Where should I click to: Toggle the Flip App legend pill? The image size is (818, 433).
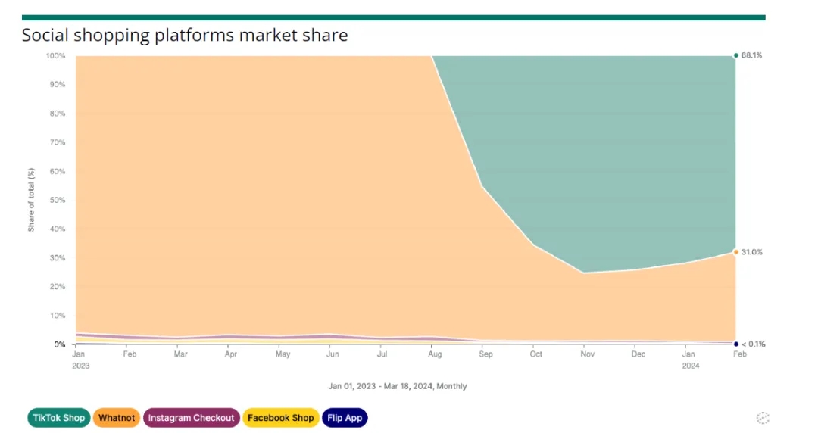tap(345, 417)
